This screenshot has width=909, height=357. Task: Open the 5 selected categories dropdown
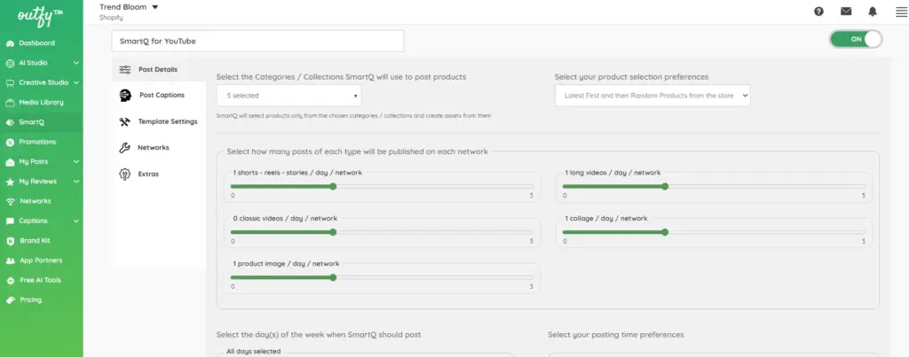click(289, 96)
